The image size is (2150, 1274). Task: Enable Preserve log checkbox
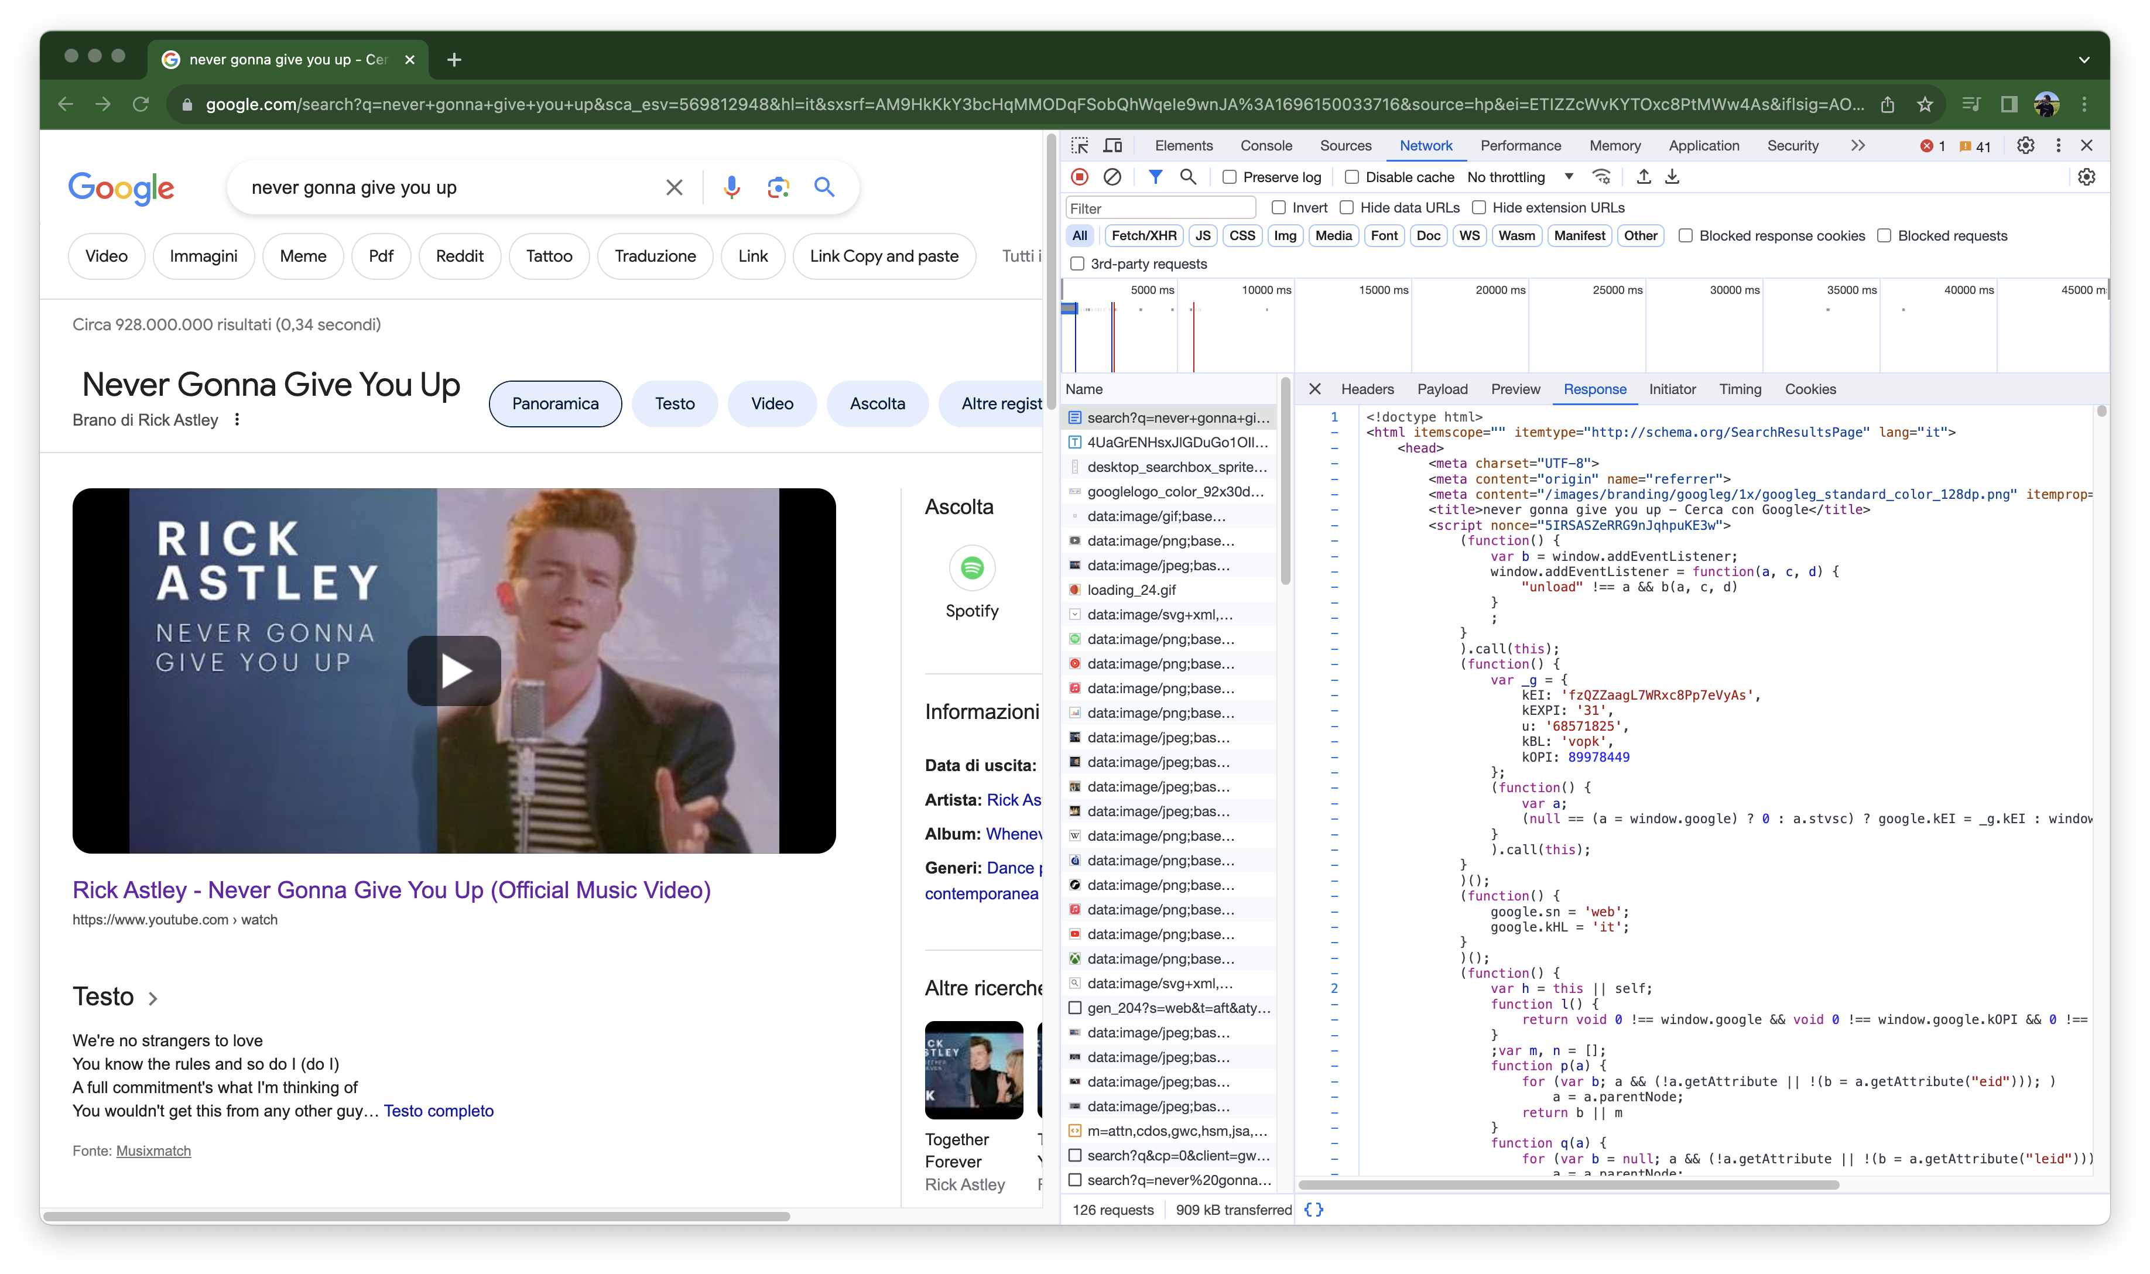[x=1229, y=177]
